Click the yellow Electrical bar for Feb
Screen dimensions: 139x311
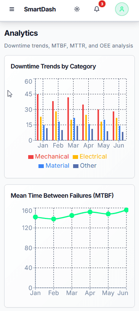[56, 126]
